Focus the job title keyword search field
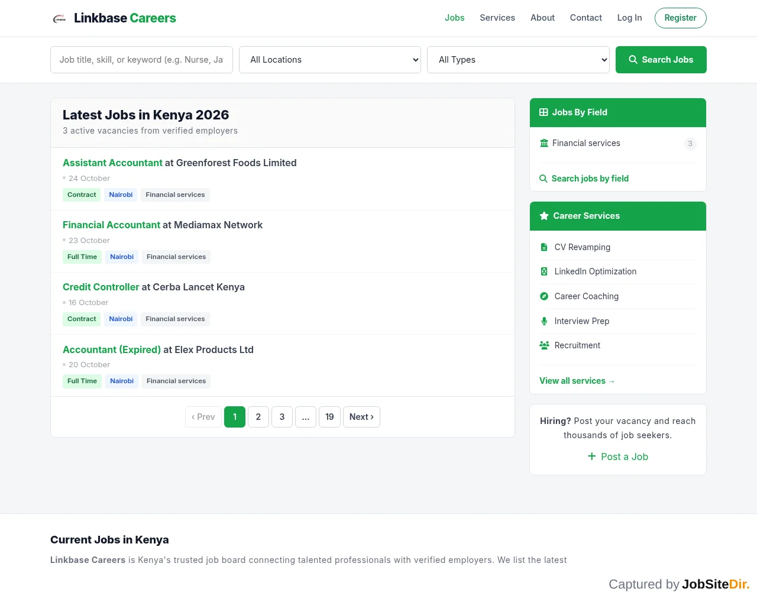Screen dimensions: 757x602 (x=142, y=60)
